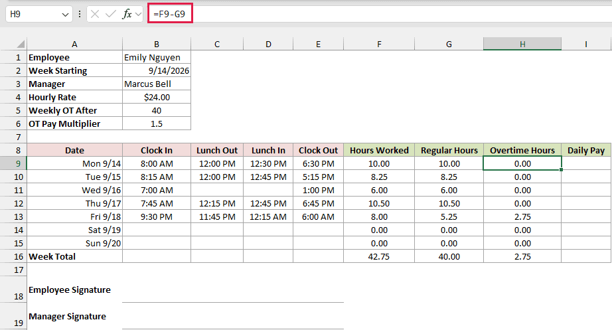Click the Clock In header cell

157,150
